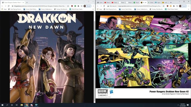
Task: Open the Chrome menu in right window
Action: pos(189,6)
